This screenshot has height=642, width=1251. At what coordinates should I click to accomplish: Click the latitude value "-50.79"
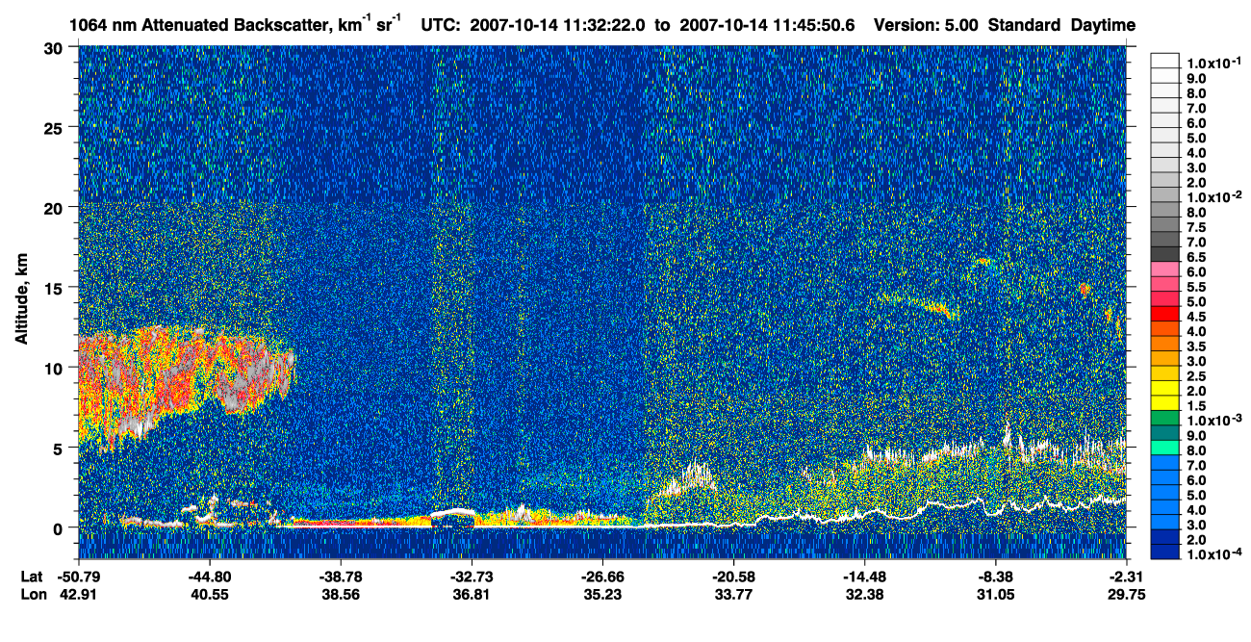[78, 576]
